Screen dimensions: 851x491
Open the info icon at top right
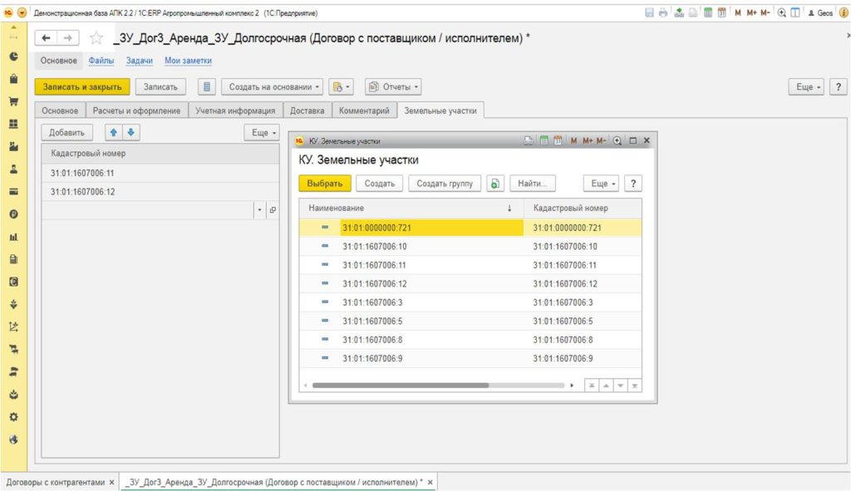(x=844, y=12)
